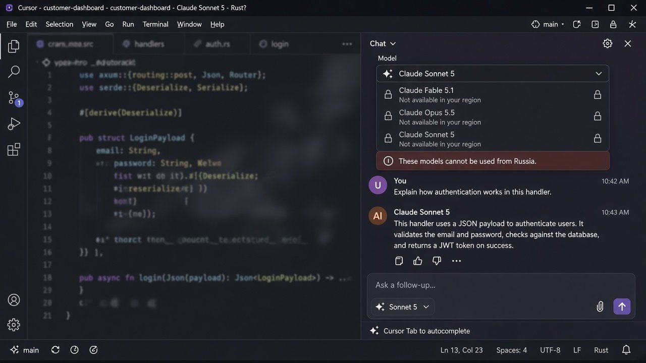Open the Search magnifier in activity bar

click(x=14, y=72)
